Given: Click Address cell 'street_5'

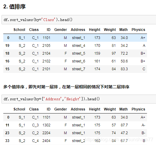Looking at the screenshot, I should [79, 53].
